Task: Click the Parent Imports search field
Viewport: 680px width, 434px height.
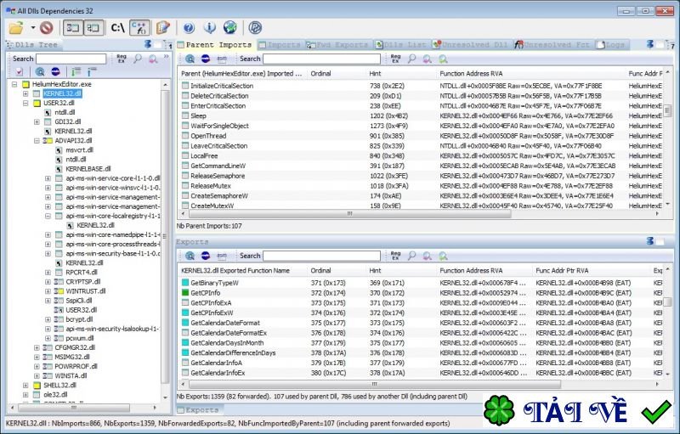Action: pyautogui.click(x=321, y=59)
